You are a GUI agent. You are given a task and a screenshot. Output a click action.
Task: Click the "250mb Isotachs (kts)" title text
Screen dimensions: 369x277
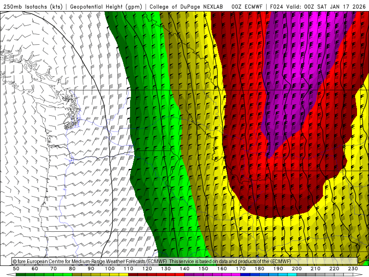coord(33,7)
